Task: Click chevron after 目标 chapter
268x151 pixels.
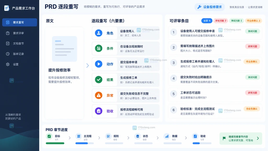Action: (70, 138)
